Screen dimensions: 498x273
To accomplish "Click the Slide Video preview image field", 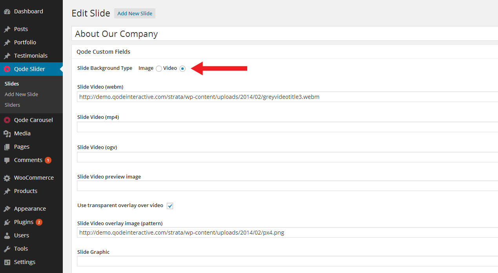I will [x=286, y=186].
